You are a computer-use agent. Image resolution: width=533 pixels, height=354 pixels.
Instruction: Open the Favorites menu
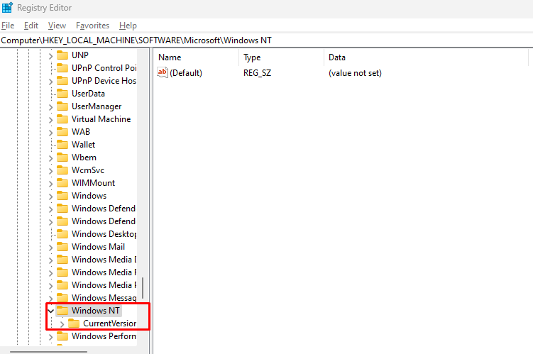(92, 26)
